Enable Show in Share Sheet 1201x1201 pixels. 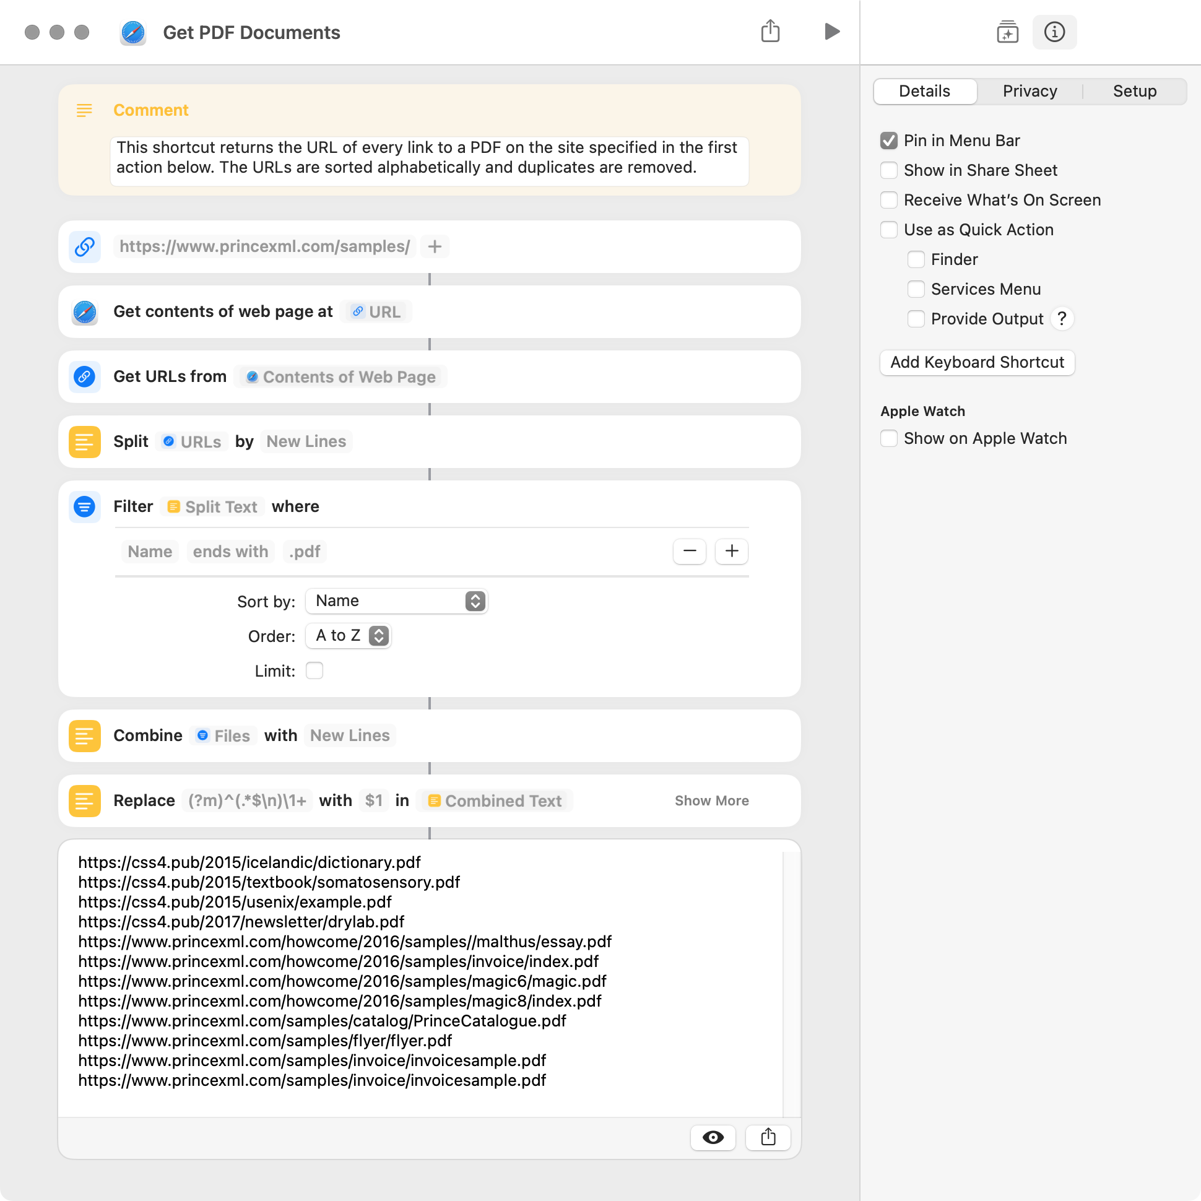point(889,170)
